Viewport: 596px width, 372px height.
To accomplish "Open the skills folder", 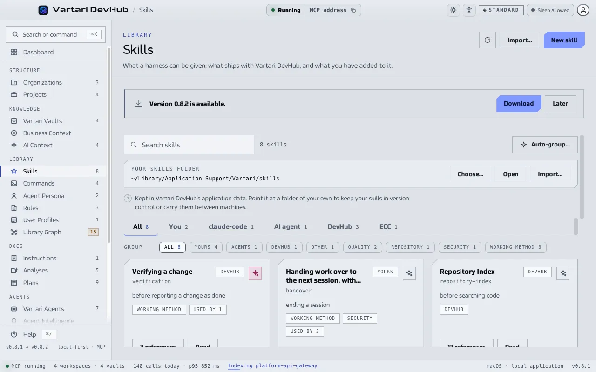I will pyautogui.click(x=510, y=174).
